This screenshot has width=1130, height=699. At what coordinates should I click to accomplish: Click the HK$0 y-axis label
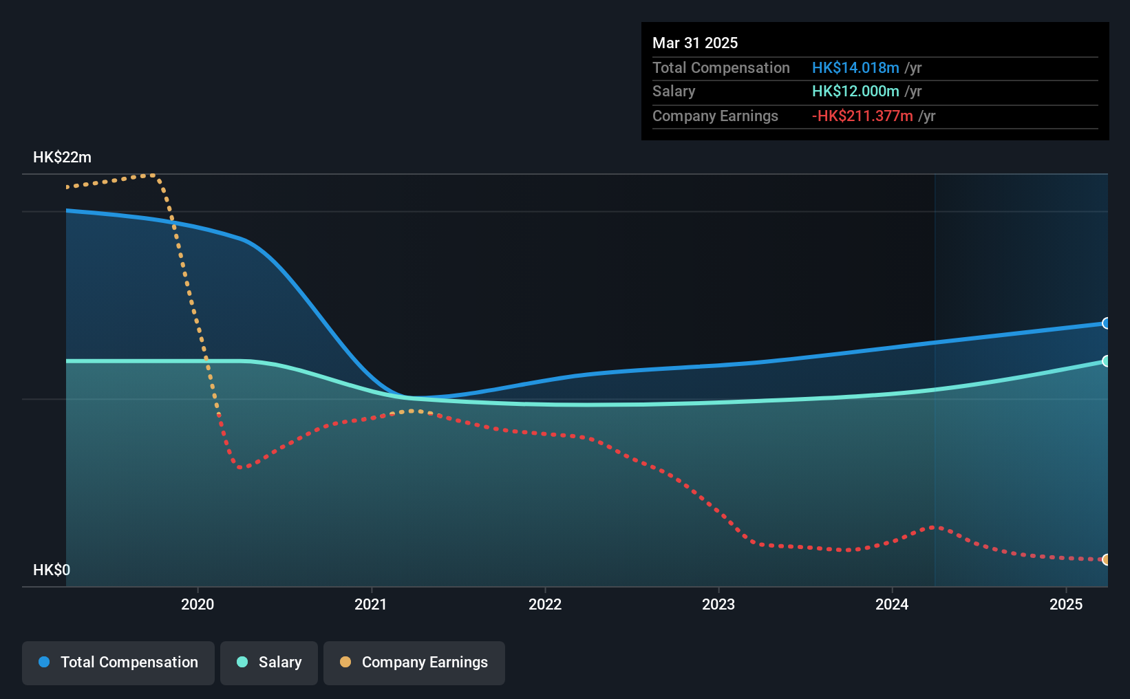click(x=52, y=570)
